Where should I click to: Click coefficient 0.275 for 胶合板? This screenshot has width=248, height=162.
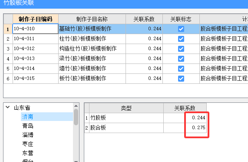185,128
